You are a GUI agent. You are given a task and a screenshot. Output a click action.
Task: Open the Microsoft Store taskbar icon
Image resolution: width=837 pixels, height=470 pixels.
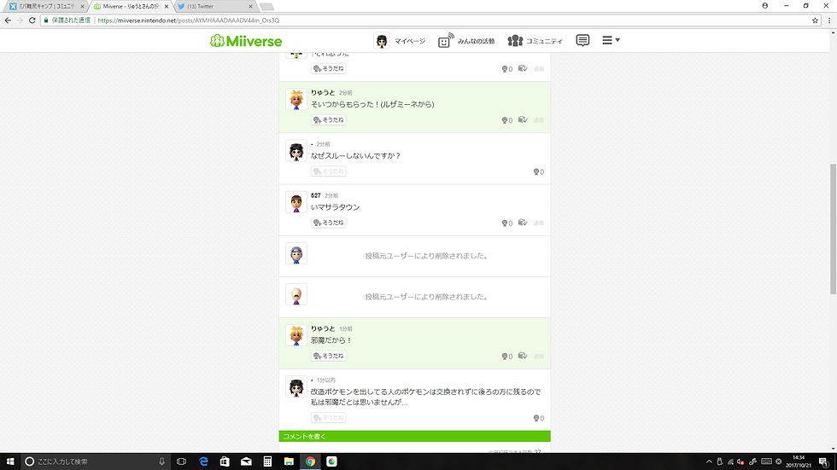tap(225, 461)
